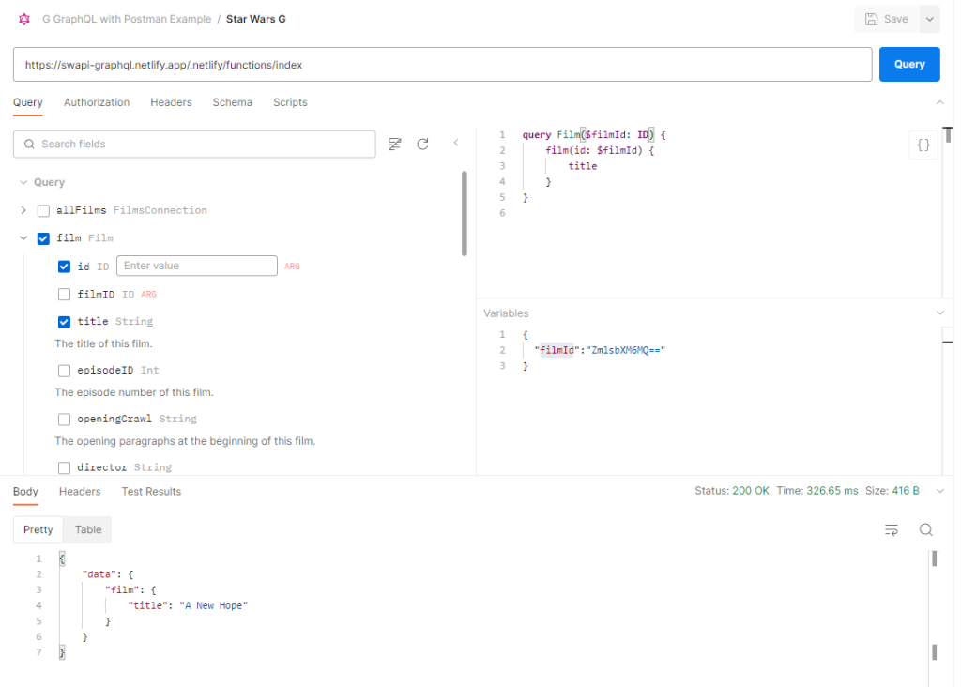Check the allFilms field checkbox
The width and height of the screenshot is (961, 687).
[43, 210]
